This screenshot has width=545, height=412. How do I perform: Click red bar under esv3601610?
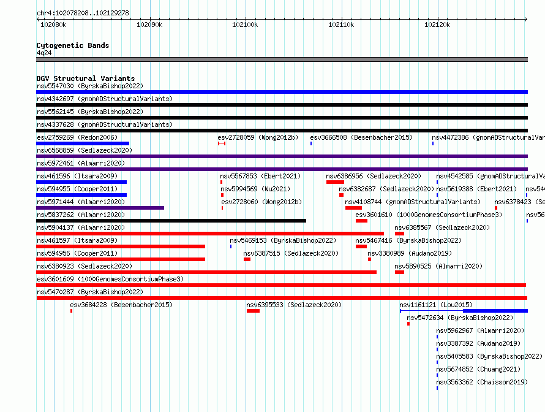361,221
